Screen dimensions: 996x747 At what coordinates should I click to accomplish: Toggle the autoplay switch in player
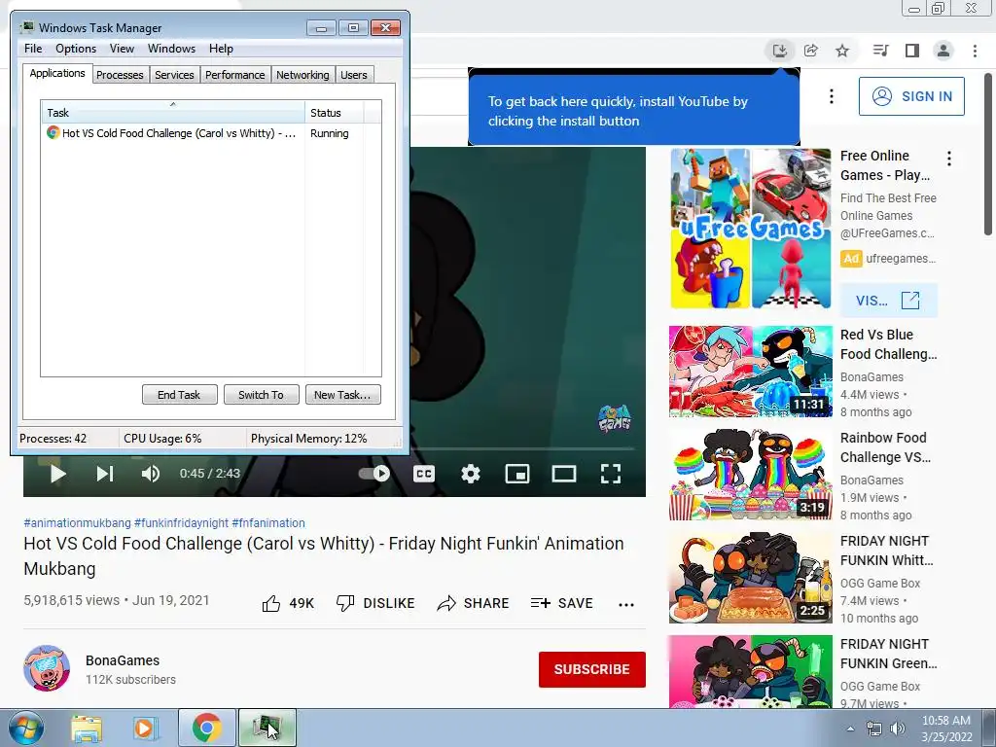pos(374,474)
